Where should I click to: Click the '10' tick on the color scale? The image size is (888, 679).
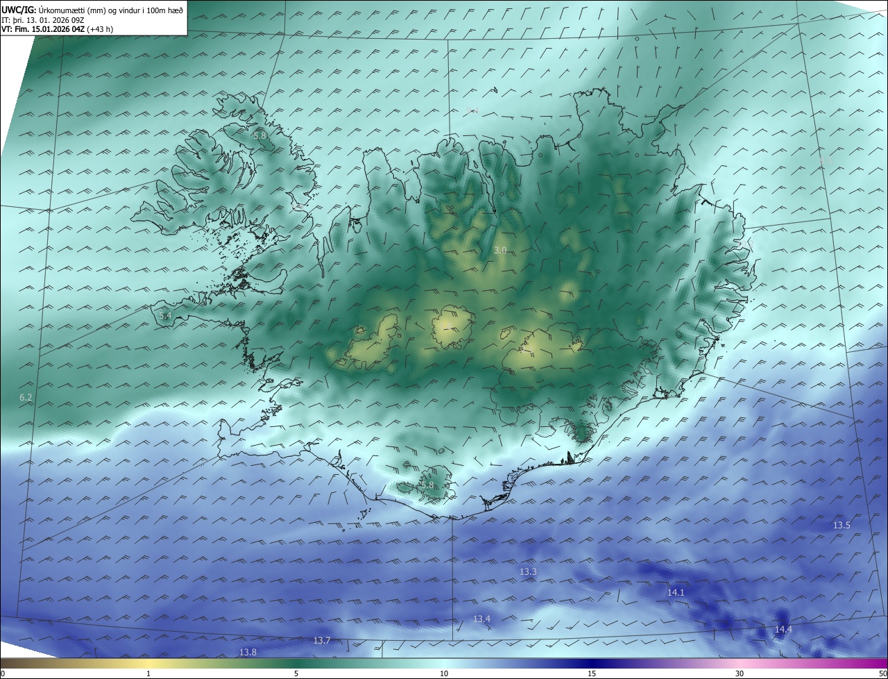pyautogui.click(x=444, y=673)
